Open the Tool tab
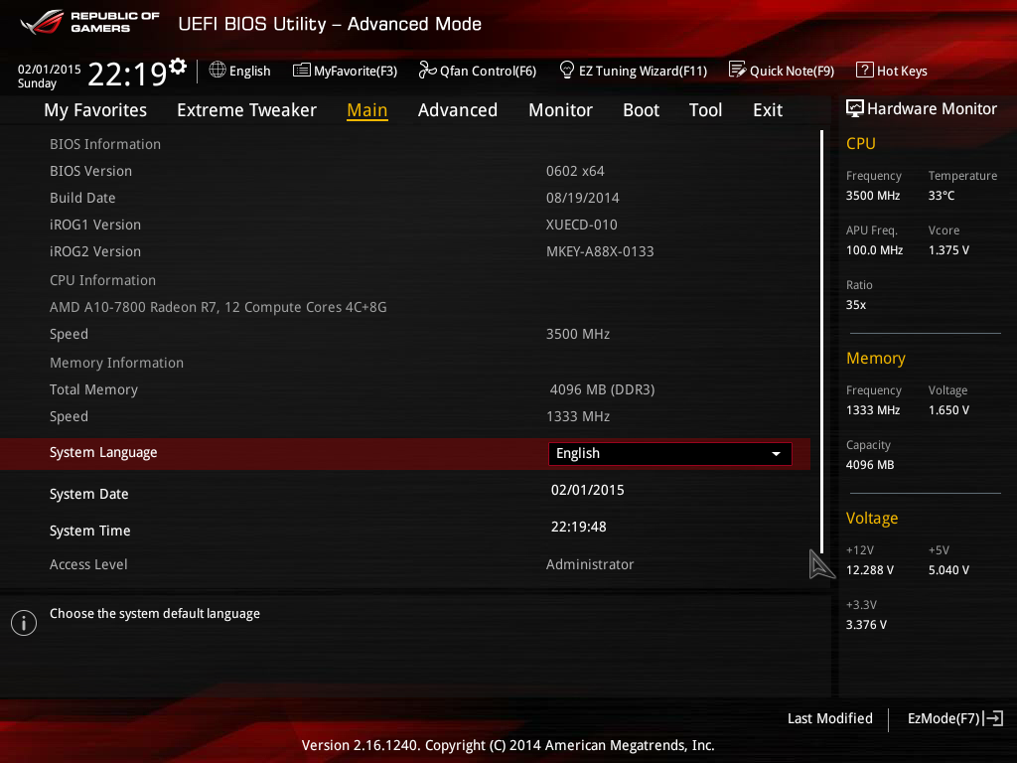Screen dimensions: 1017x763 click(706, 110)
